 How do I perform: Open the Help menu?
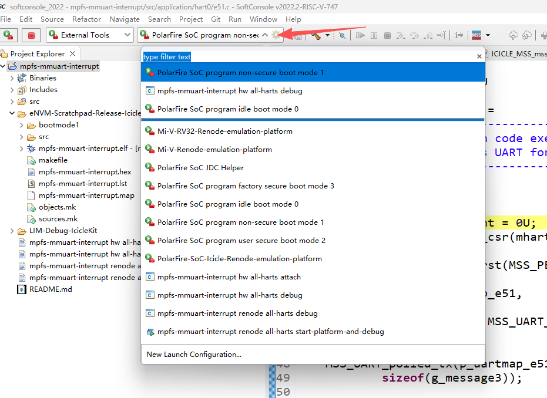293,19
